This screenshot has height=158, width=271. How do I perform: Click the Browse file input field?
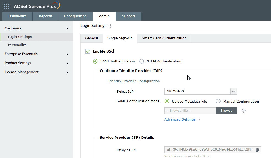pos(190,111)
